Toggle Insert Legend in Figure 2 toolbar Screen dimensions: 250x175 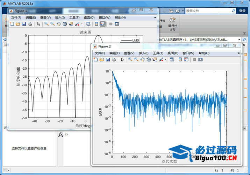coord(186,59)
